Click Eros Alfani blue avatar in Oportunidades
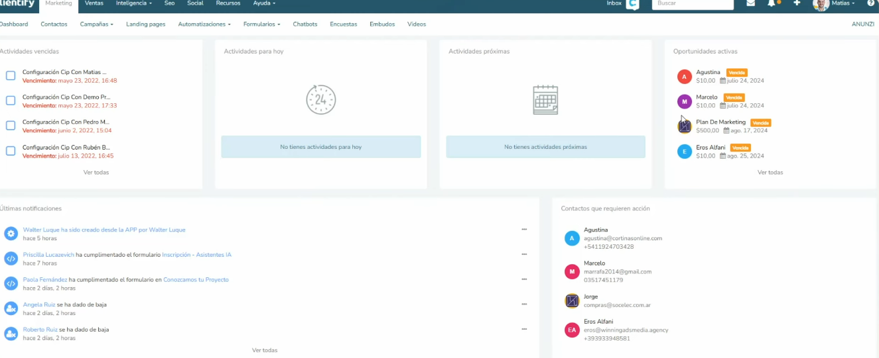 (685, 152)
